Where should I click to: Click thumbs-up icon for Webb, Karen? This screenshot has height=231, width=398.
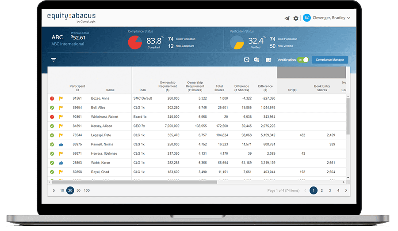pos(61,163)
